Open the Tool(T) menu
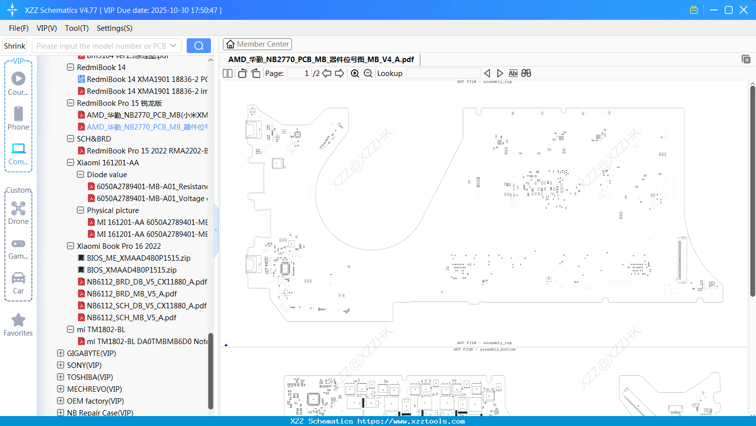Image resolution: width=756 pixels, height=426 pixels. (x=77, y=28)
